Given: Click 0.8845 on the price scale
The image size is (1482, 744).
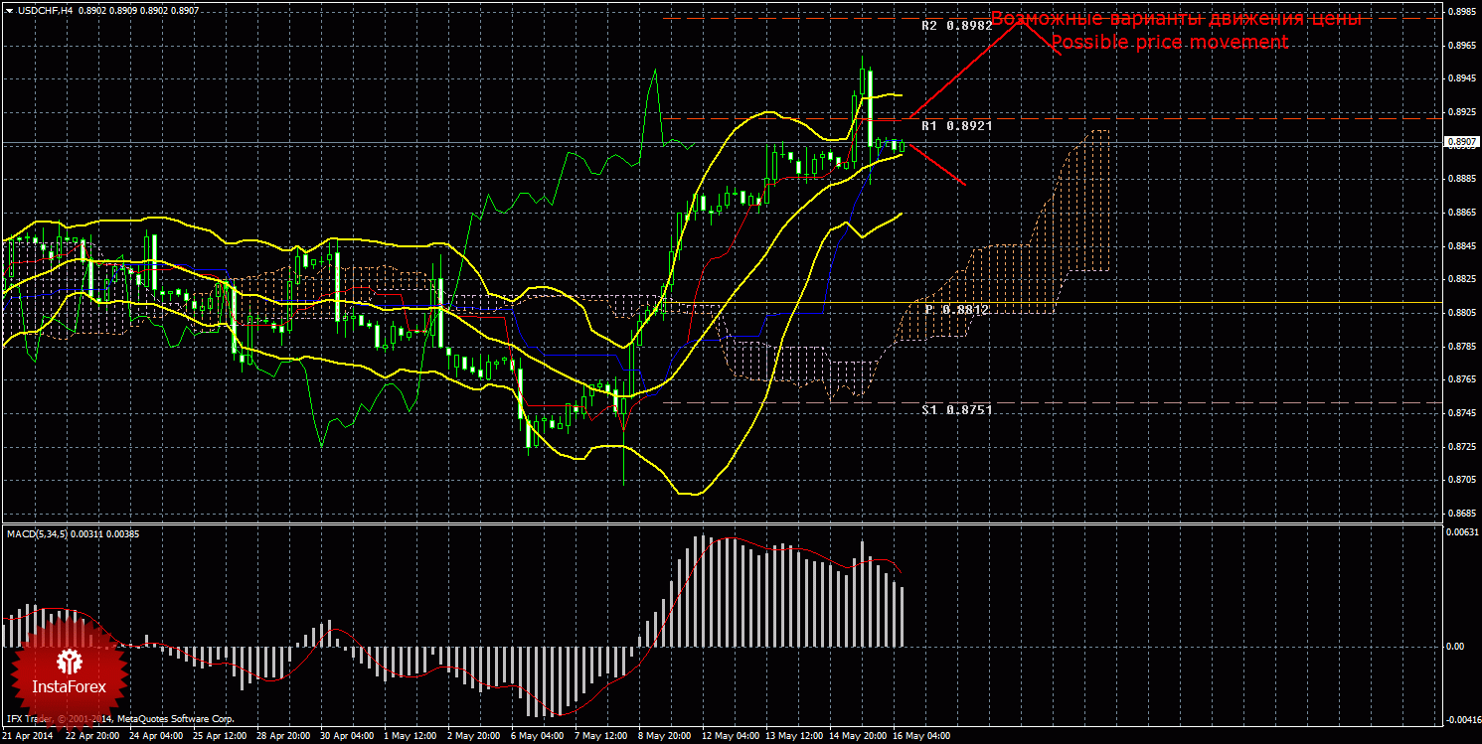Looking at the screenshot, I should (1460, 246).
